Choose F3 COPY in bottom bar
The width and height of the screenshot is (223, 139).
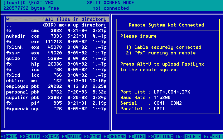point(50,136)
